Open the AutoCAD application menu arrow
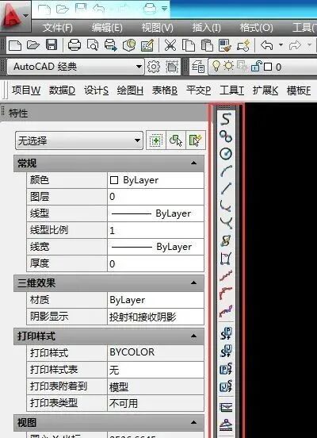317x438 pixels. coord(25,16)
